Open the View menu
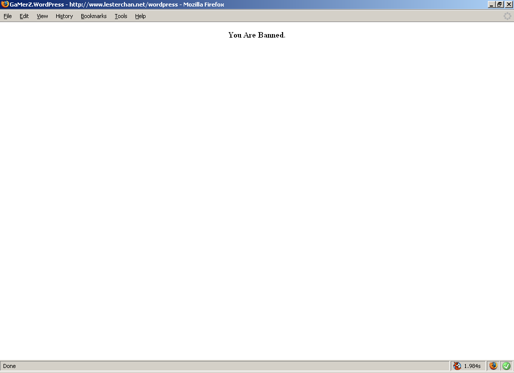Viewport: 514px width, 373px height. [x=42, y=16]
